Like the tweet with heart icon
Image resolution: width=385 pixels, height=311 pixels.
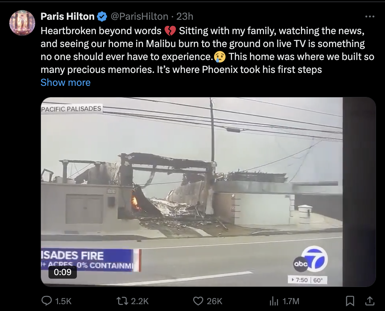[x=198, y=301]
